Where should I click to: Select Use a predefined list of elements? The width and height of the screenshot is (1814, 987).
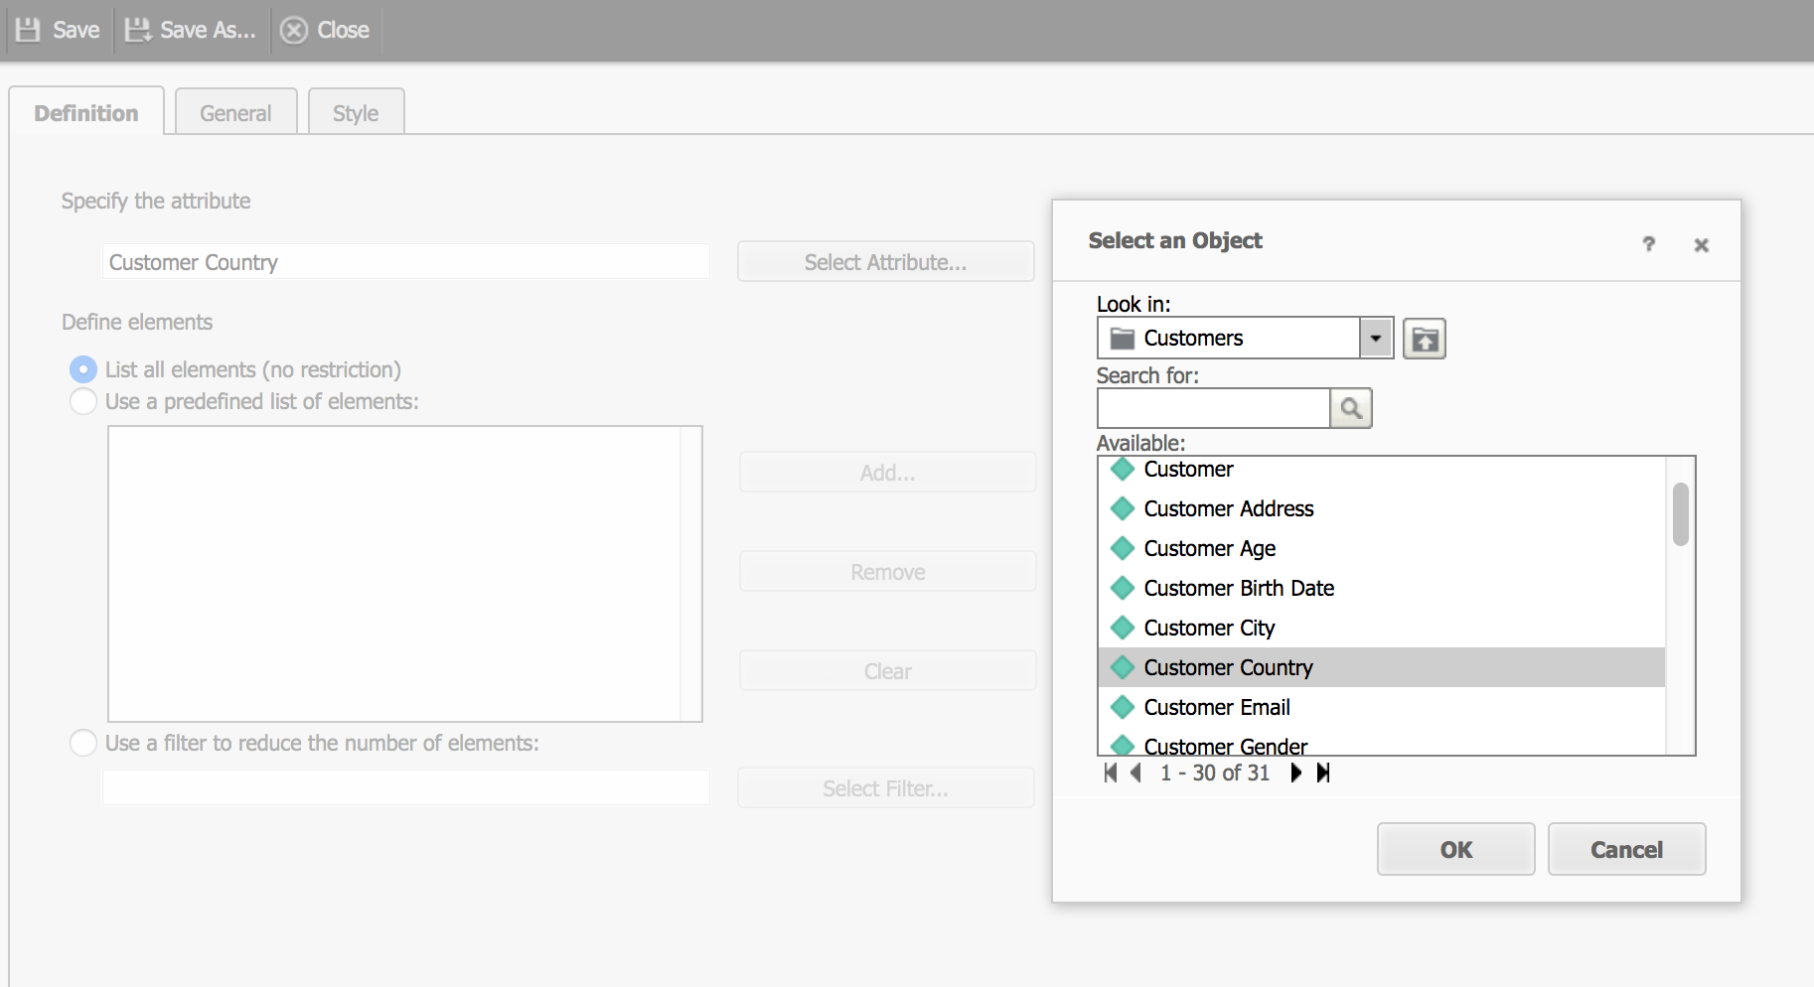[83, 401]
